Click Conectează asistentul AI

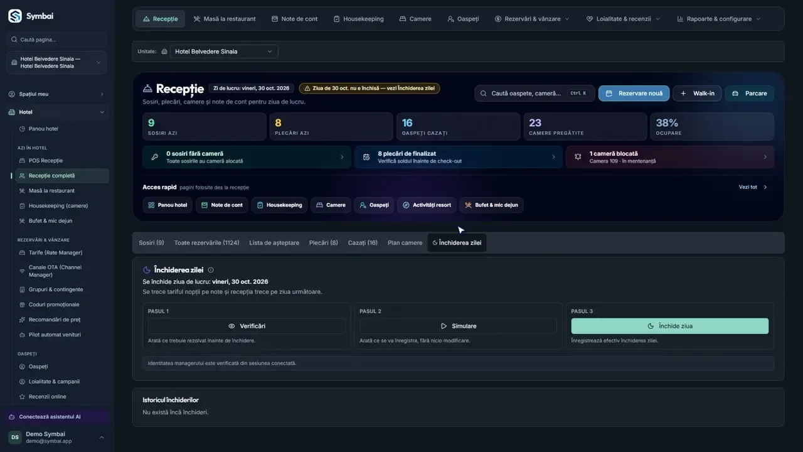pyautogui.click(x=56, y=417)
